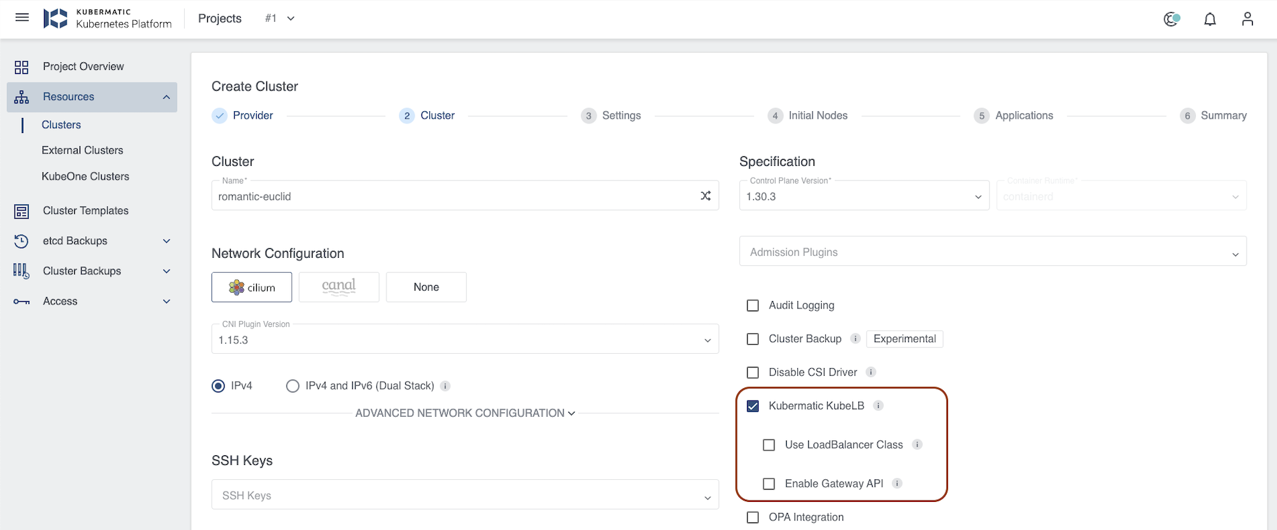The image size is (1277, 530).
Task: Click info icon beside Cluster Backup
Action: coord(855,339)
